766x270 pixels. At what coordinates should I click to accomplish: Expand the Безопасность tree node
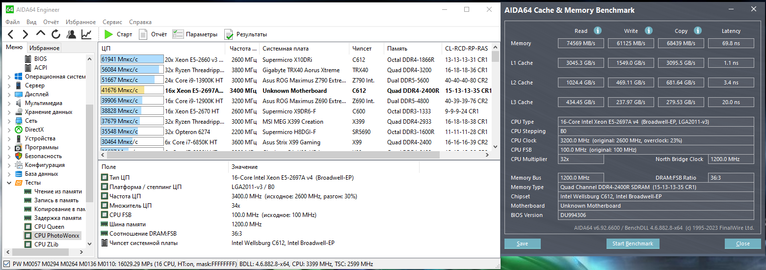coord(9,156)
